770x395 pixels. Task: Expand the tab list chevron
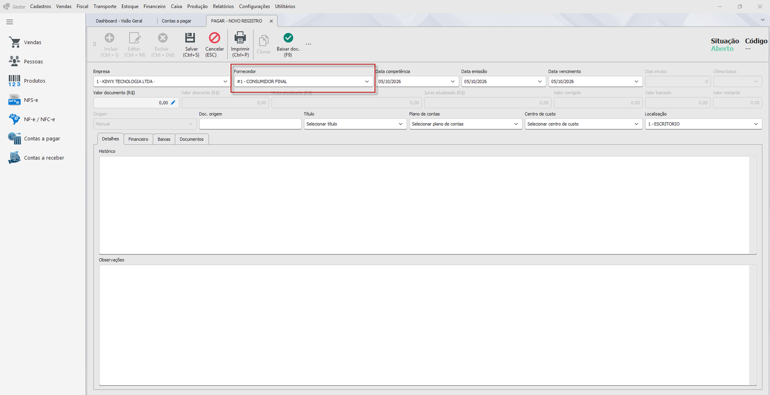point(763,20)
